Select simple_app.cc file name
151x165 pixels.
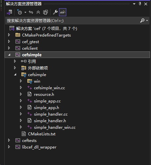[47, 101]
